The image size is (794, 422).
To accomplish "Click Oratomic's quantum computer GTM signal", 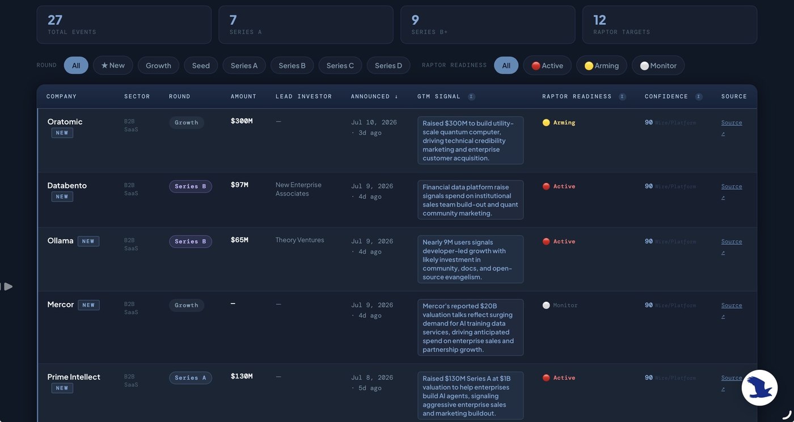I will click(x=471, y=140).
